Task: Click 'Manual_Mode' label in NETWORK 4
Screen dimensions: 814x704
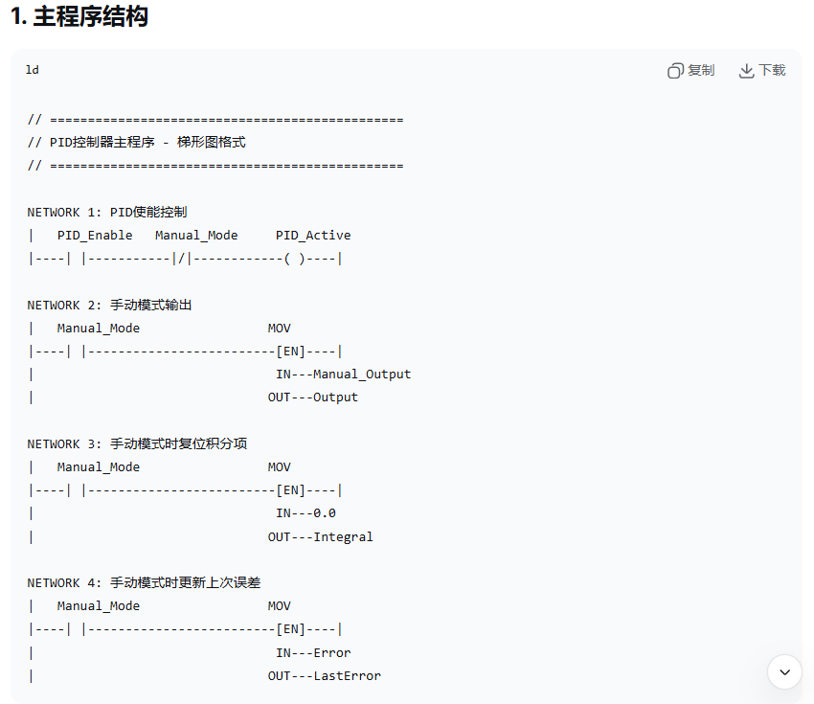Action: tap(98, 606)
